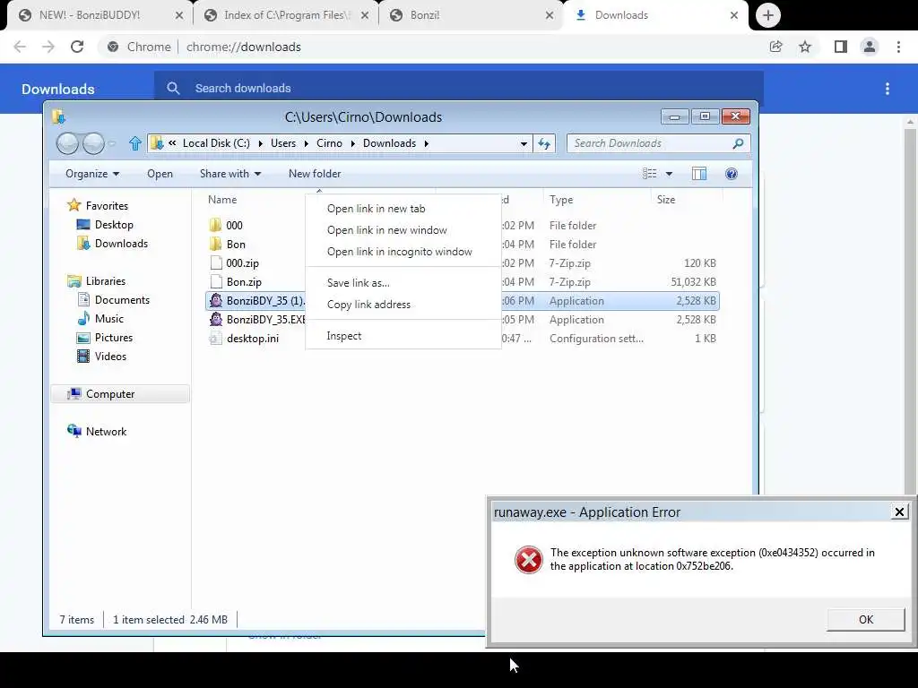
Task: Click OK on runaway.exe error dialog
Action: pos(866,620)
